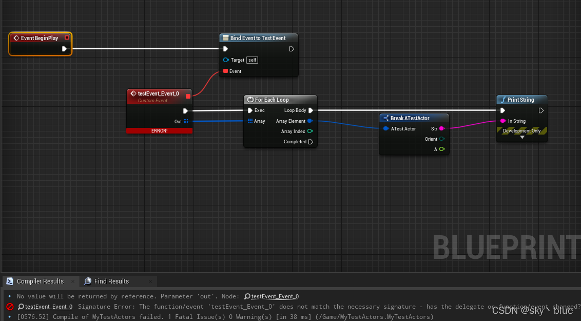Click Event BeginPlay red delegate pin

67,37
